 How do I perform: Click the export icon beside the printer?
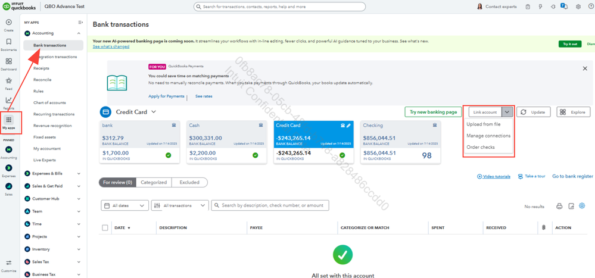point(571,207)
